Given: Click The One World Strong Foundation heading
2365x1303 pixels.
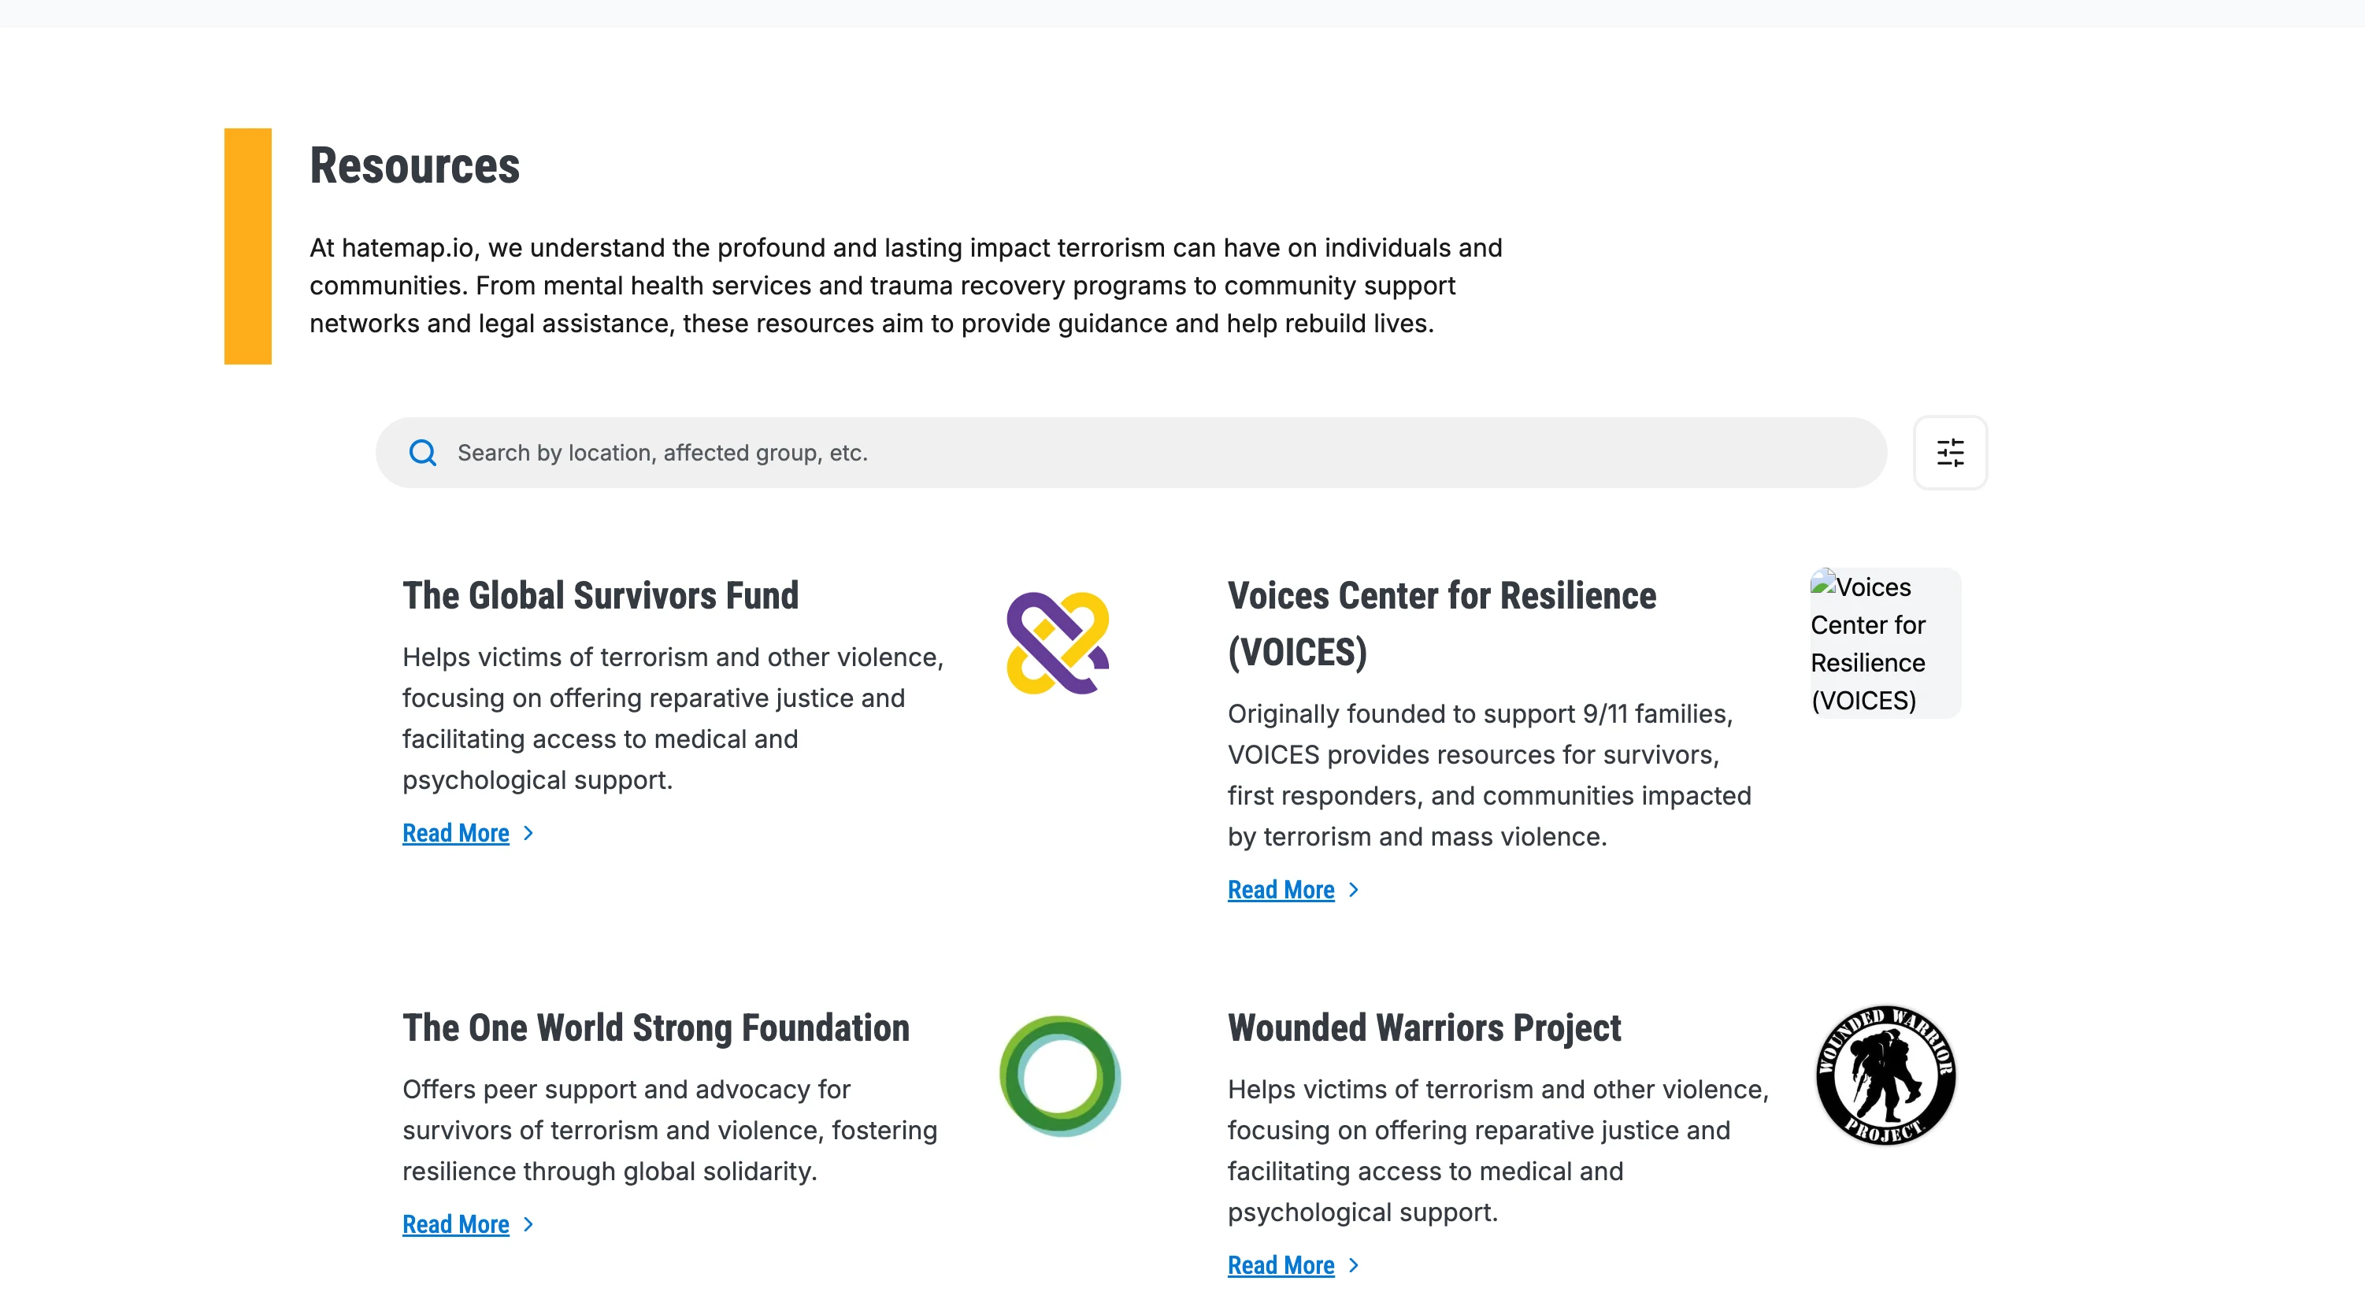Looking at the screenshot, I should coord(655,1027).
